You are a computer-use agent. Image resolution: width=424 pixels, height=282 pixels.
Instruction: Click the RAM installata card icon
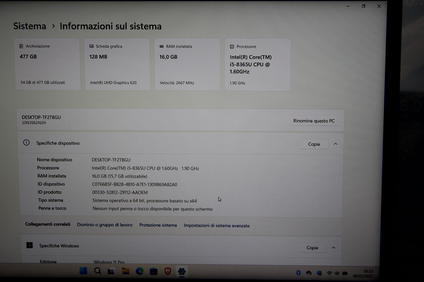(x=162, y=47)
